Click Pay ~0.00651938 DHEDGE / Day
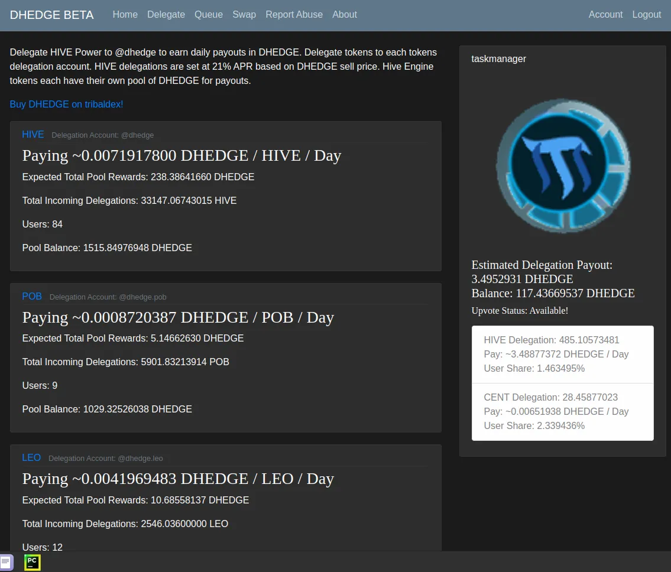Viewport: 671px width, 572px height. pos(556,411)
